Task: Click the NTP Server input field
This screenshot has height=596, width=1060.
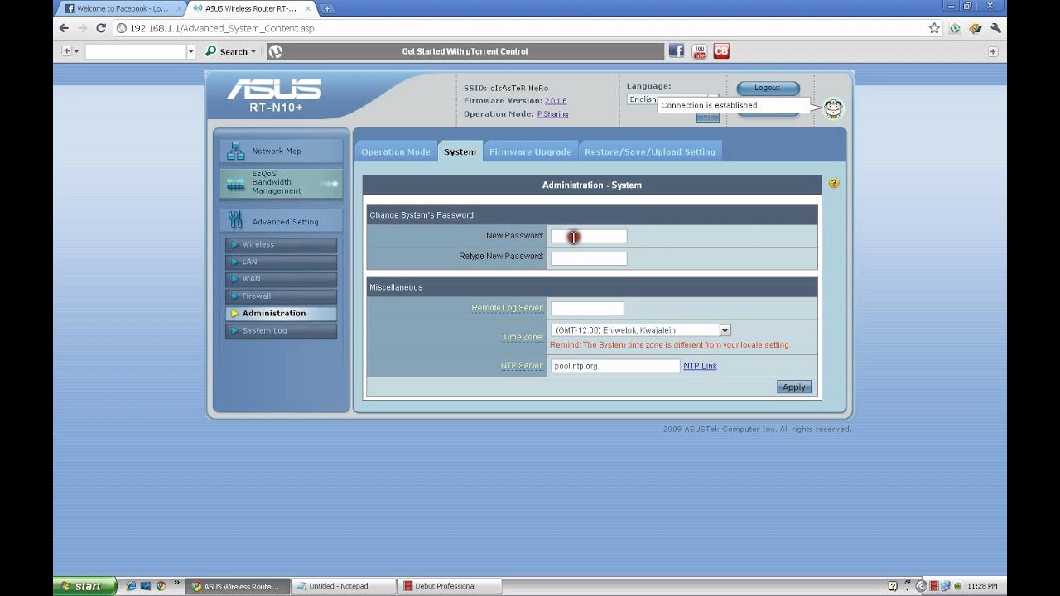Action: [x=615, y=366]
